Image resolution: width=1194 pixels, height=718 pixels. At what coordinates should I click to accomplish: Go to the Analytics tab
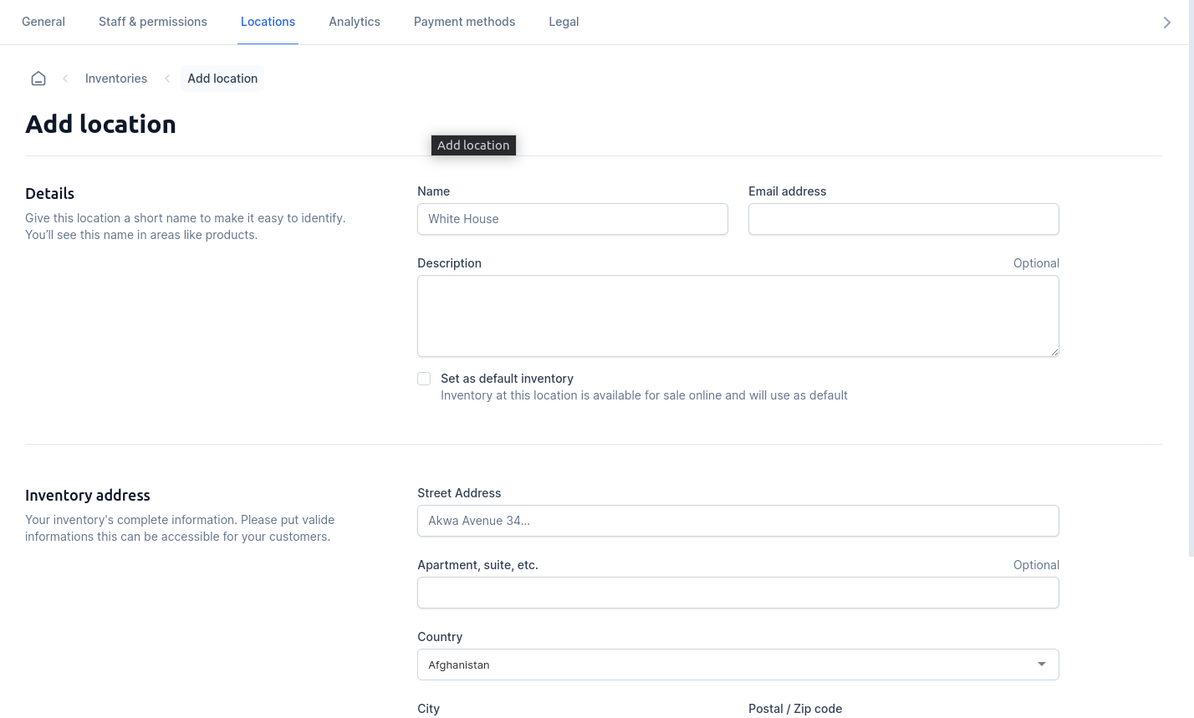click(355, 22)
